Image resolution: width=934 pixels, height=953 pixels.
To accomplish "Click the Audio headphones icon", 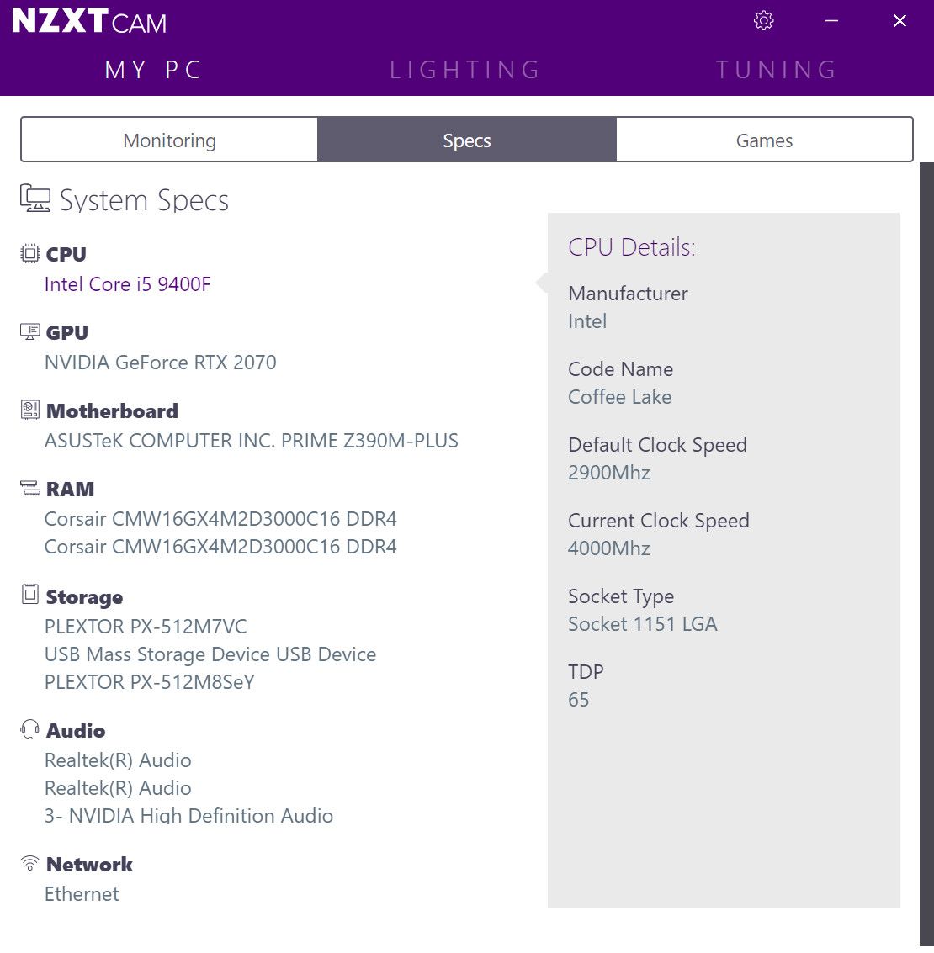I will 30,729.
